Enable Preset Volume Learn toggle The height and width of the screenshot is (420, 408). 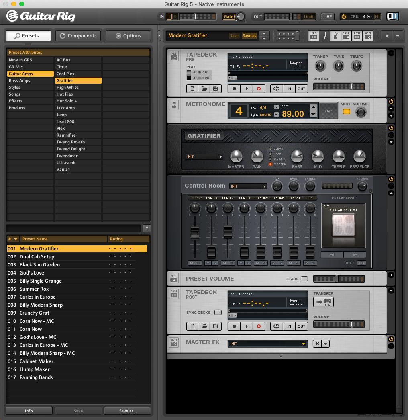tap(304, 279)
